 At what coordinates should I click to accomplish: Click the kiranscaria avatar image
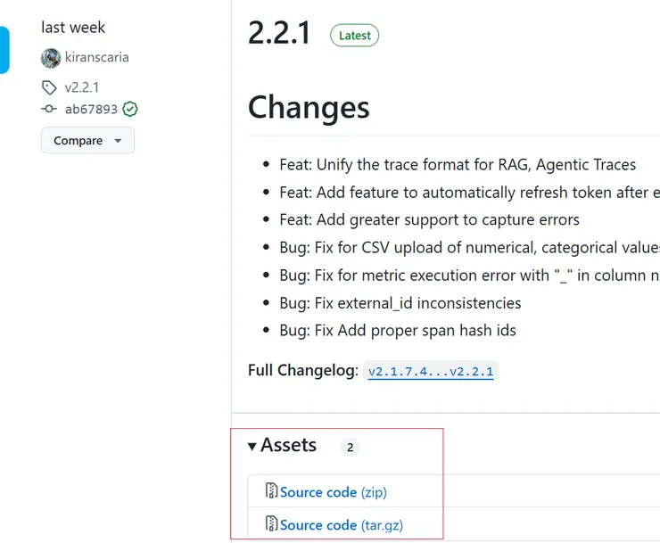pyautogui.click(x=51, y=58)
